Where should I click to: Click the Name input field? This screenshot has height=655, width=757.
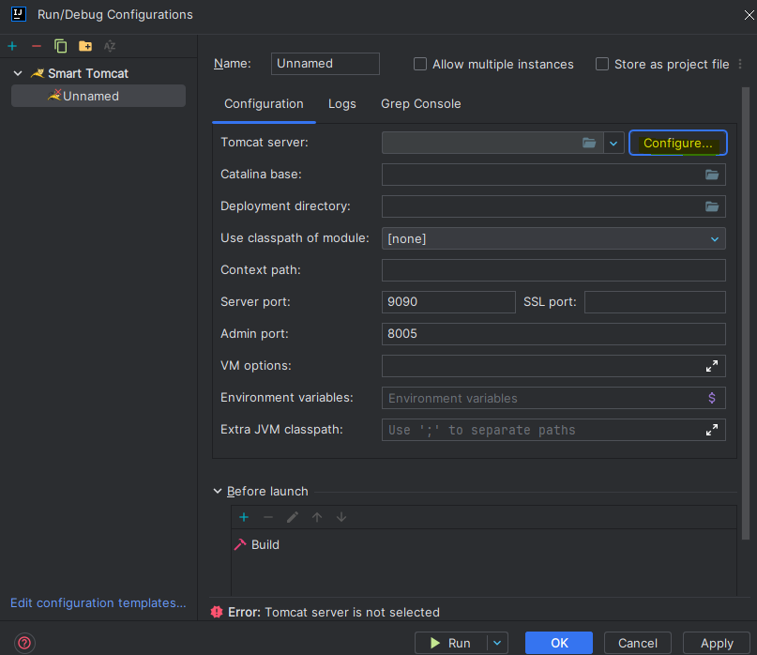tap(325, 64)
